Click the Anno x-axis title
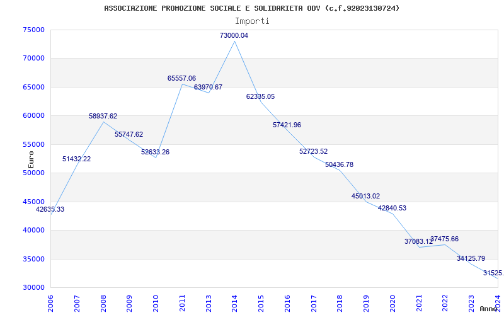The height and width of the screenshot is (315, 504). click(x=488, y=309)
